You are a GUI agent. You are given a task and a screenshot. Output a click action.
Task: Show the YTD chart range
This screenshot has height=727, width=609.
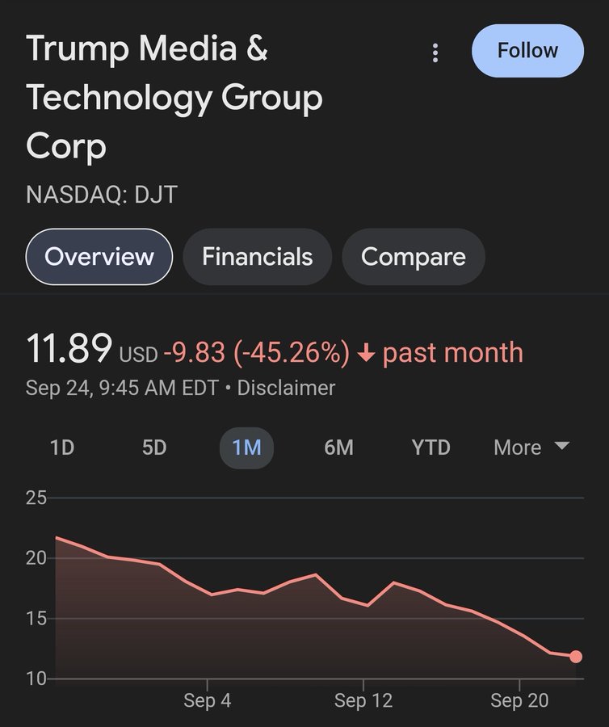pos(430,448)
